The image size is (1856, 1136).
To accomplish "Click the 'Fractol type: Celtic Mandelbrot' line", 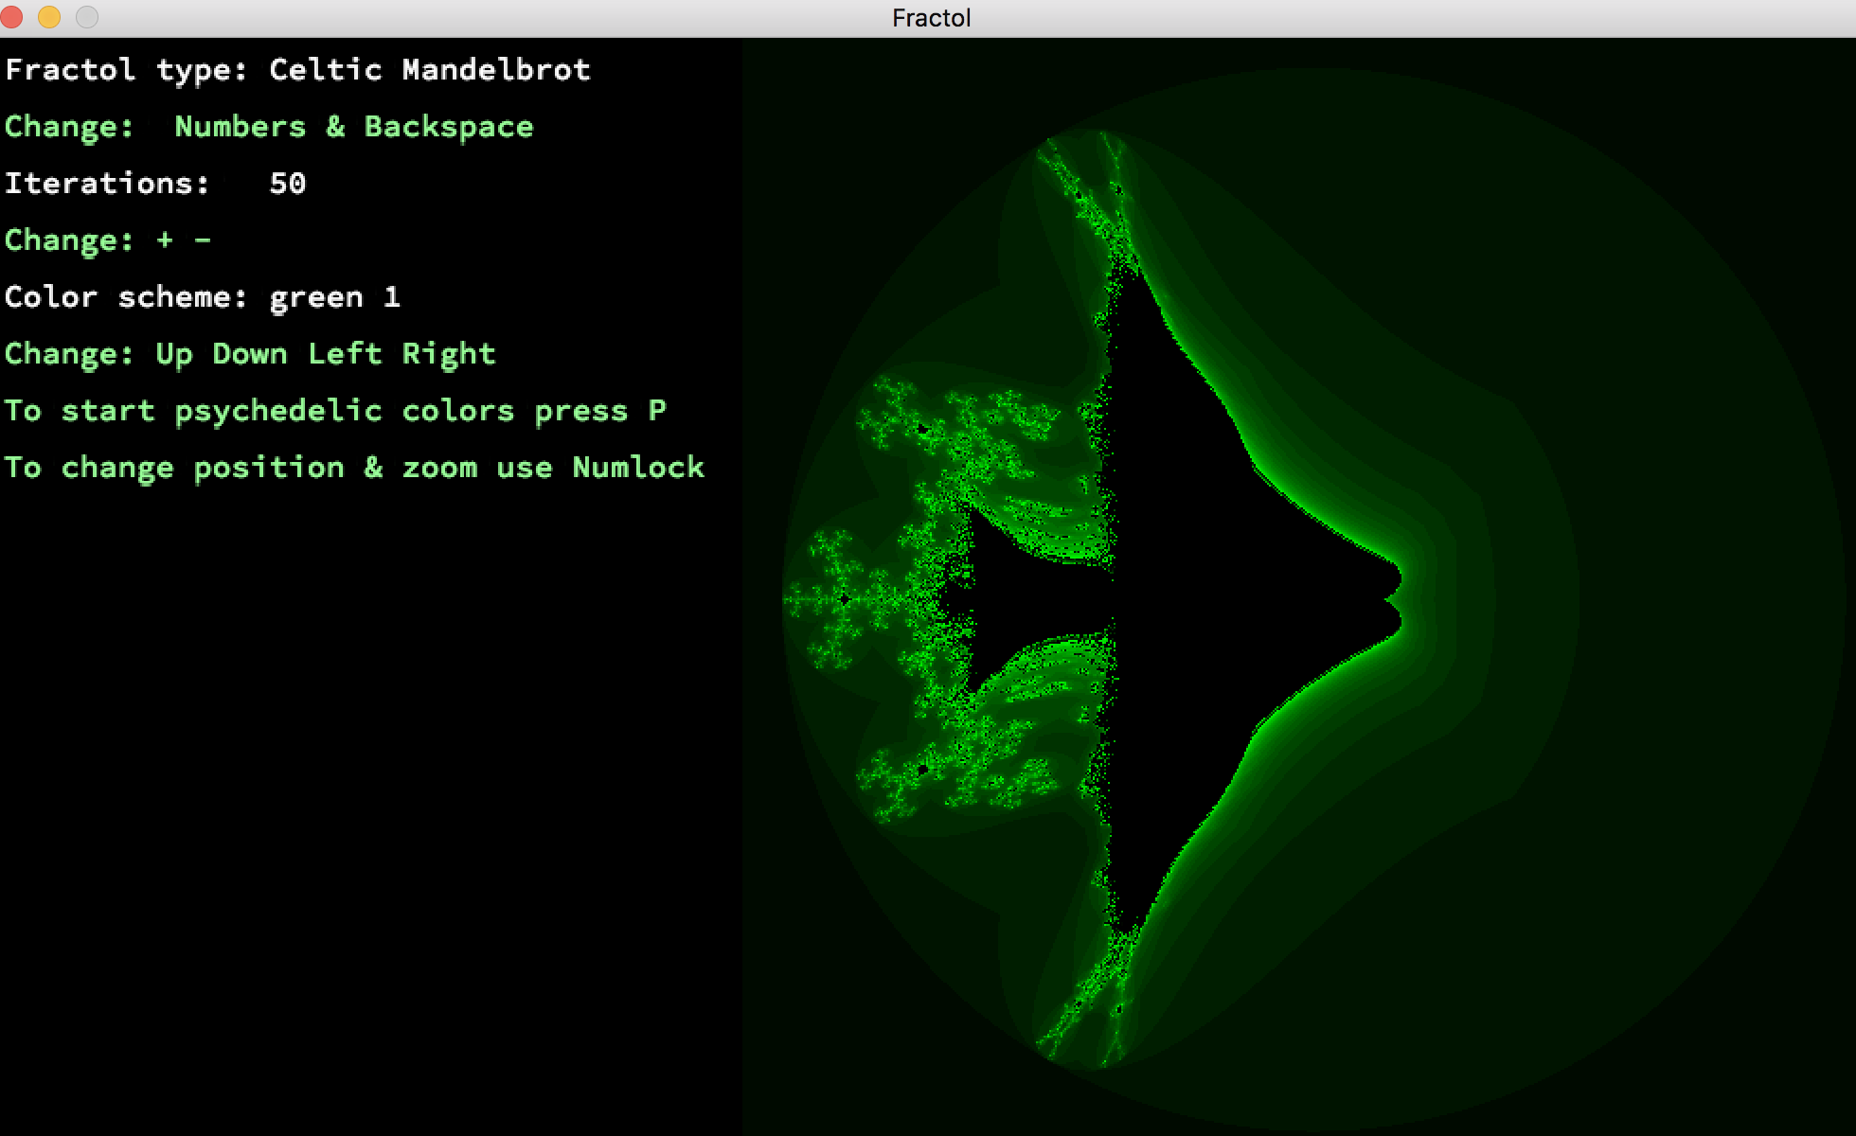I will coord(297,70).
